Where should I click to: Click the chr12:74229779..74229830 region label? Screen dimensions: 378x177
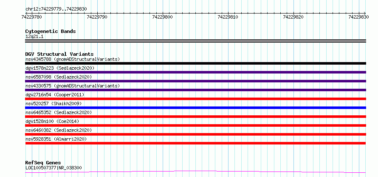(56, 9)
